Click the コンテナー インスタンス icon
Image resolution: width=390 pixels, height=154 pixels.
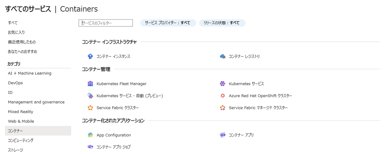click(90, 56)
